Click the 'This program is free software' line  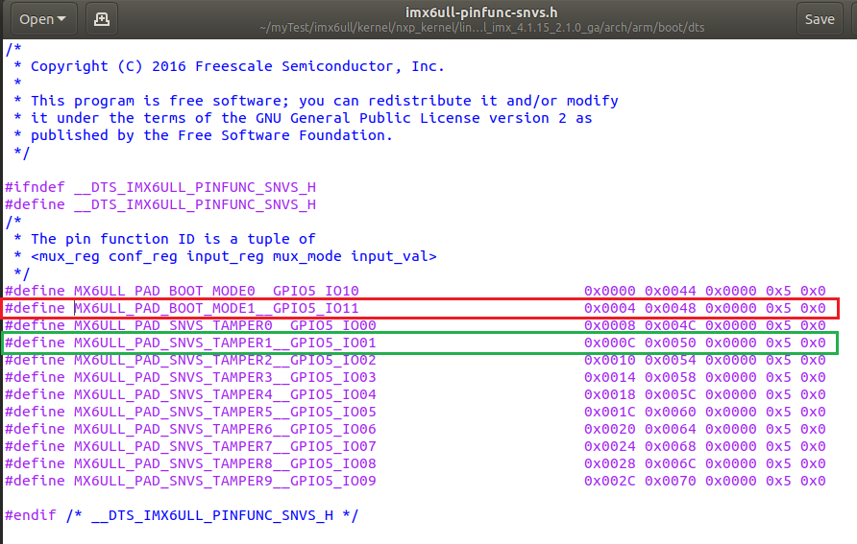[316, 101]
